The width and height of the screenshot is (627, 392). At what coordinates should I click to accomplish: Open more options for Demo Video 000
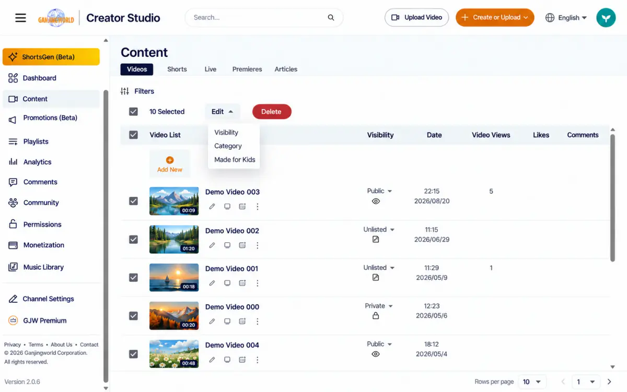click(x=257, y=322)
